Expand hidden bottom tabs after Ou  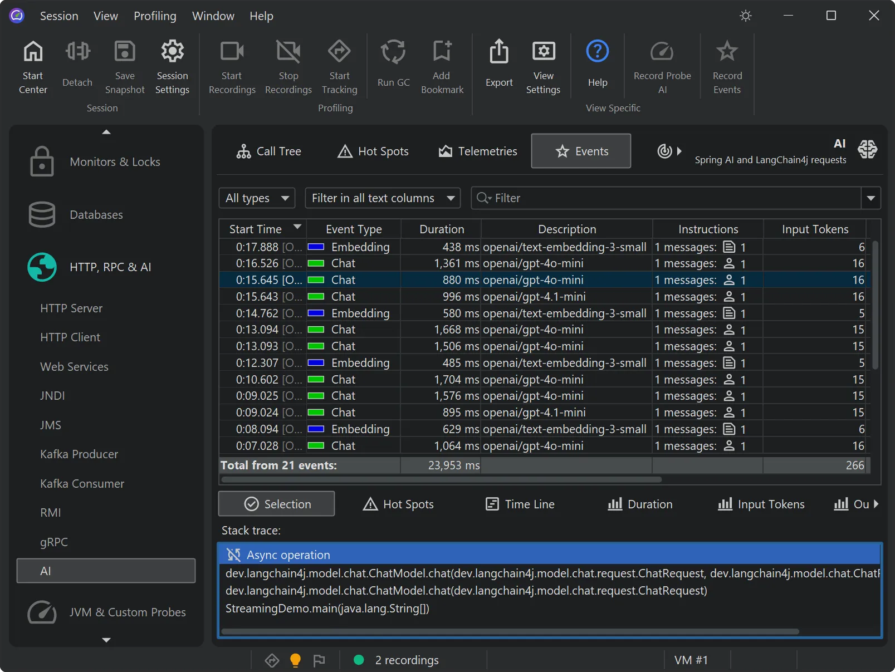click(x=876, y=504)
